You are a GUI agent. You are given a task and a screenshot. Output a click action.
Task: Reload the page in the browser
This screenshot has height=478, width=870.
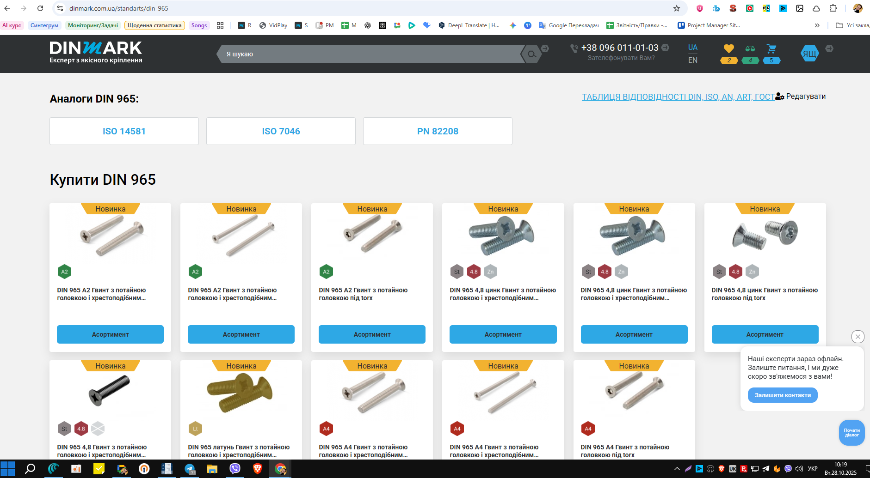[x=40, y=8]
